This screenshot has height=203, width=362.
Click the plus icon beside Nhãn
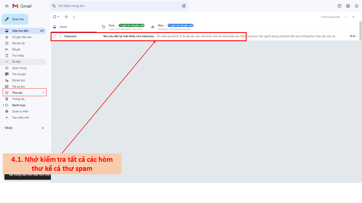click(43, 128)
